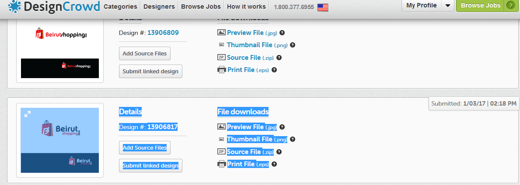This screenshot has width=520, height=185.
Task: Click image icon beside Preview File for 13906817
Action: pyautogui.click(x=222, y=127)
